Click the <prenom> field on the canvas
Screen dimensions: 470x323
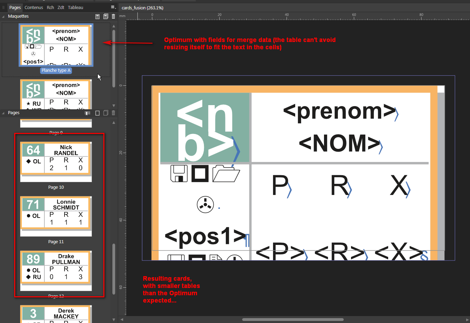tap(339, 112)
